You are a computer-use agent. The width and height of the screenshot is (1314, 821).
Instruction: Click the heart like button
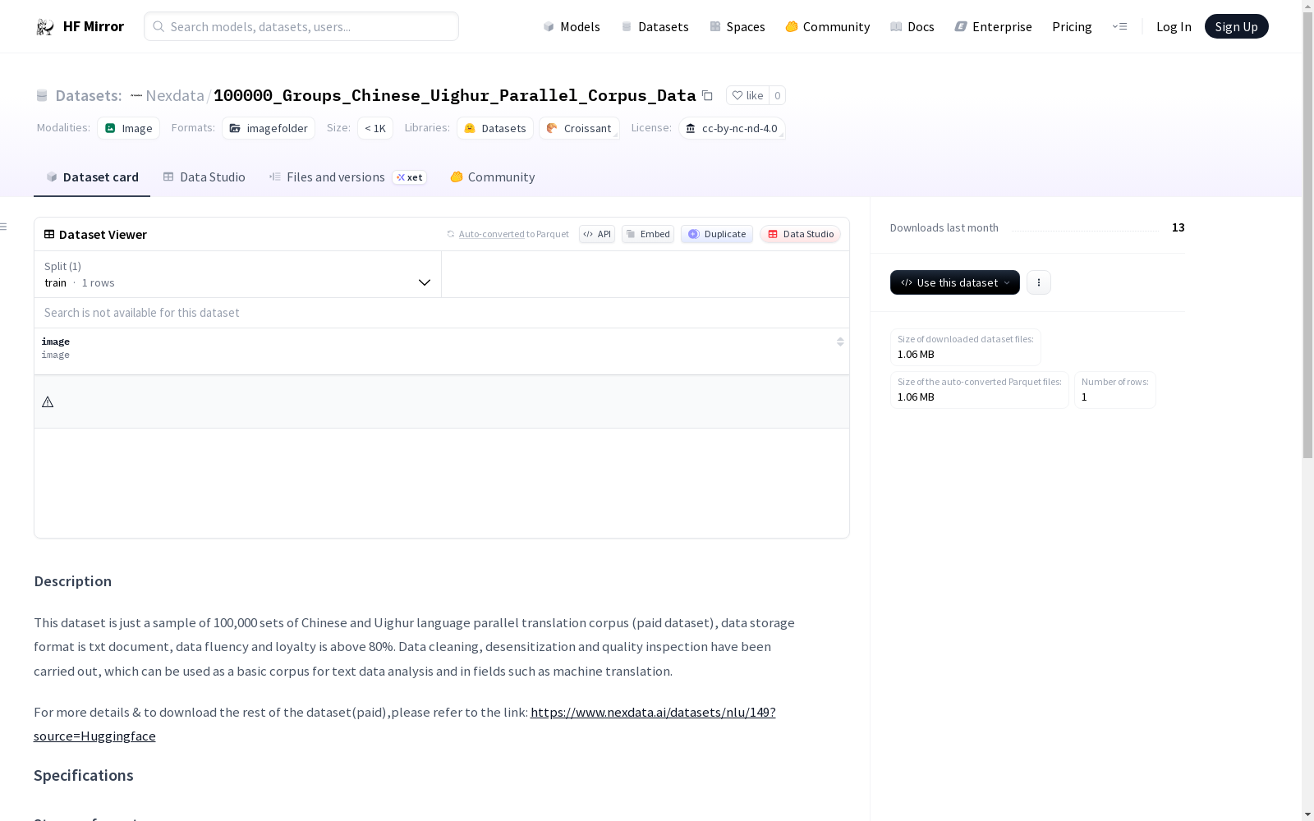coord(747,95)
